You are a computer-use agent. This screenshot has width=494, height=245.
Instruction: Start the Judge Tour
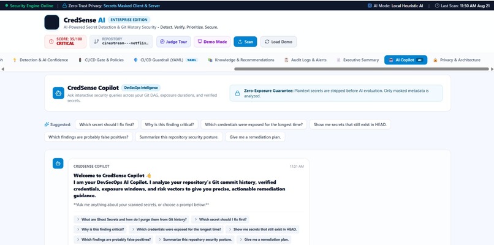point(173,42)
